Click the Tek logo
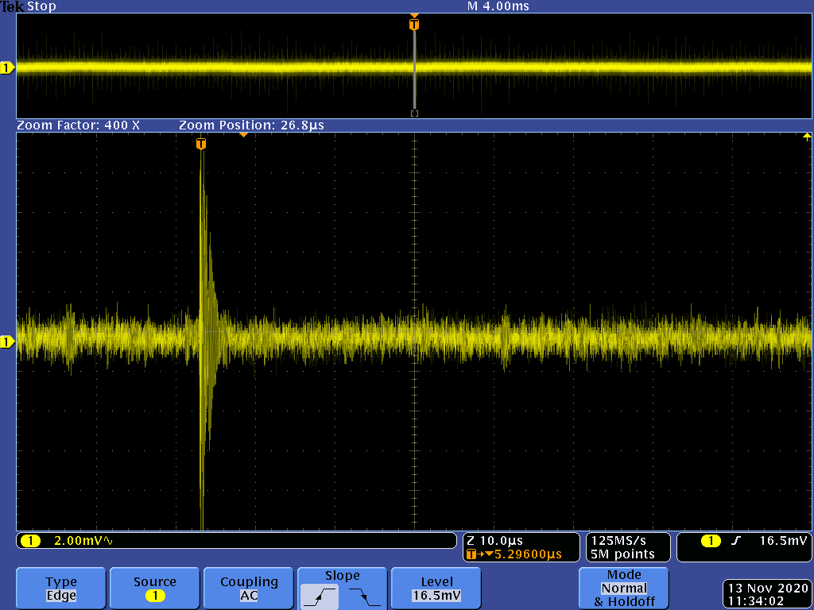The image size is (814, 610). [x=13, y=6]
